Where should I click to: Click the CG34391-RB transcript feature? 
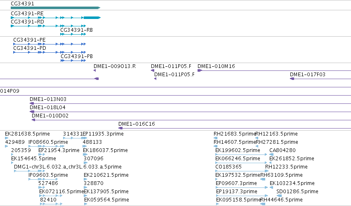[x=73, y=34]
